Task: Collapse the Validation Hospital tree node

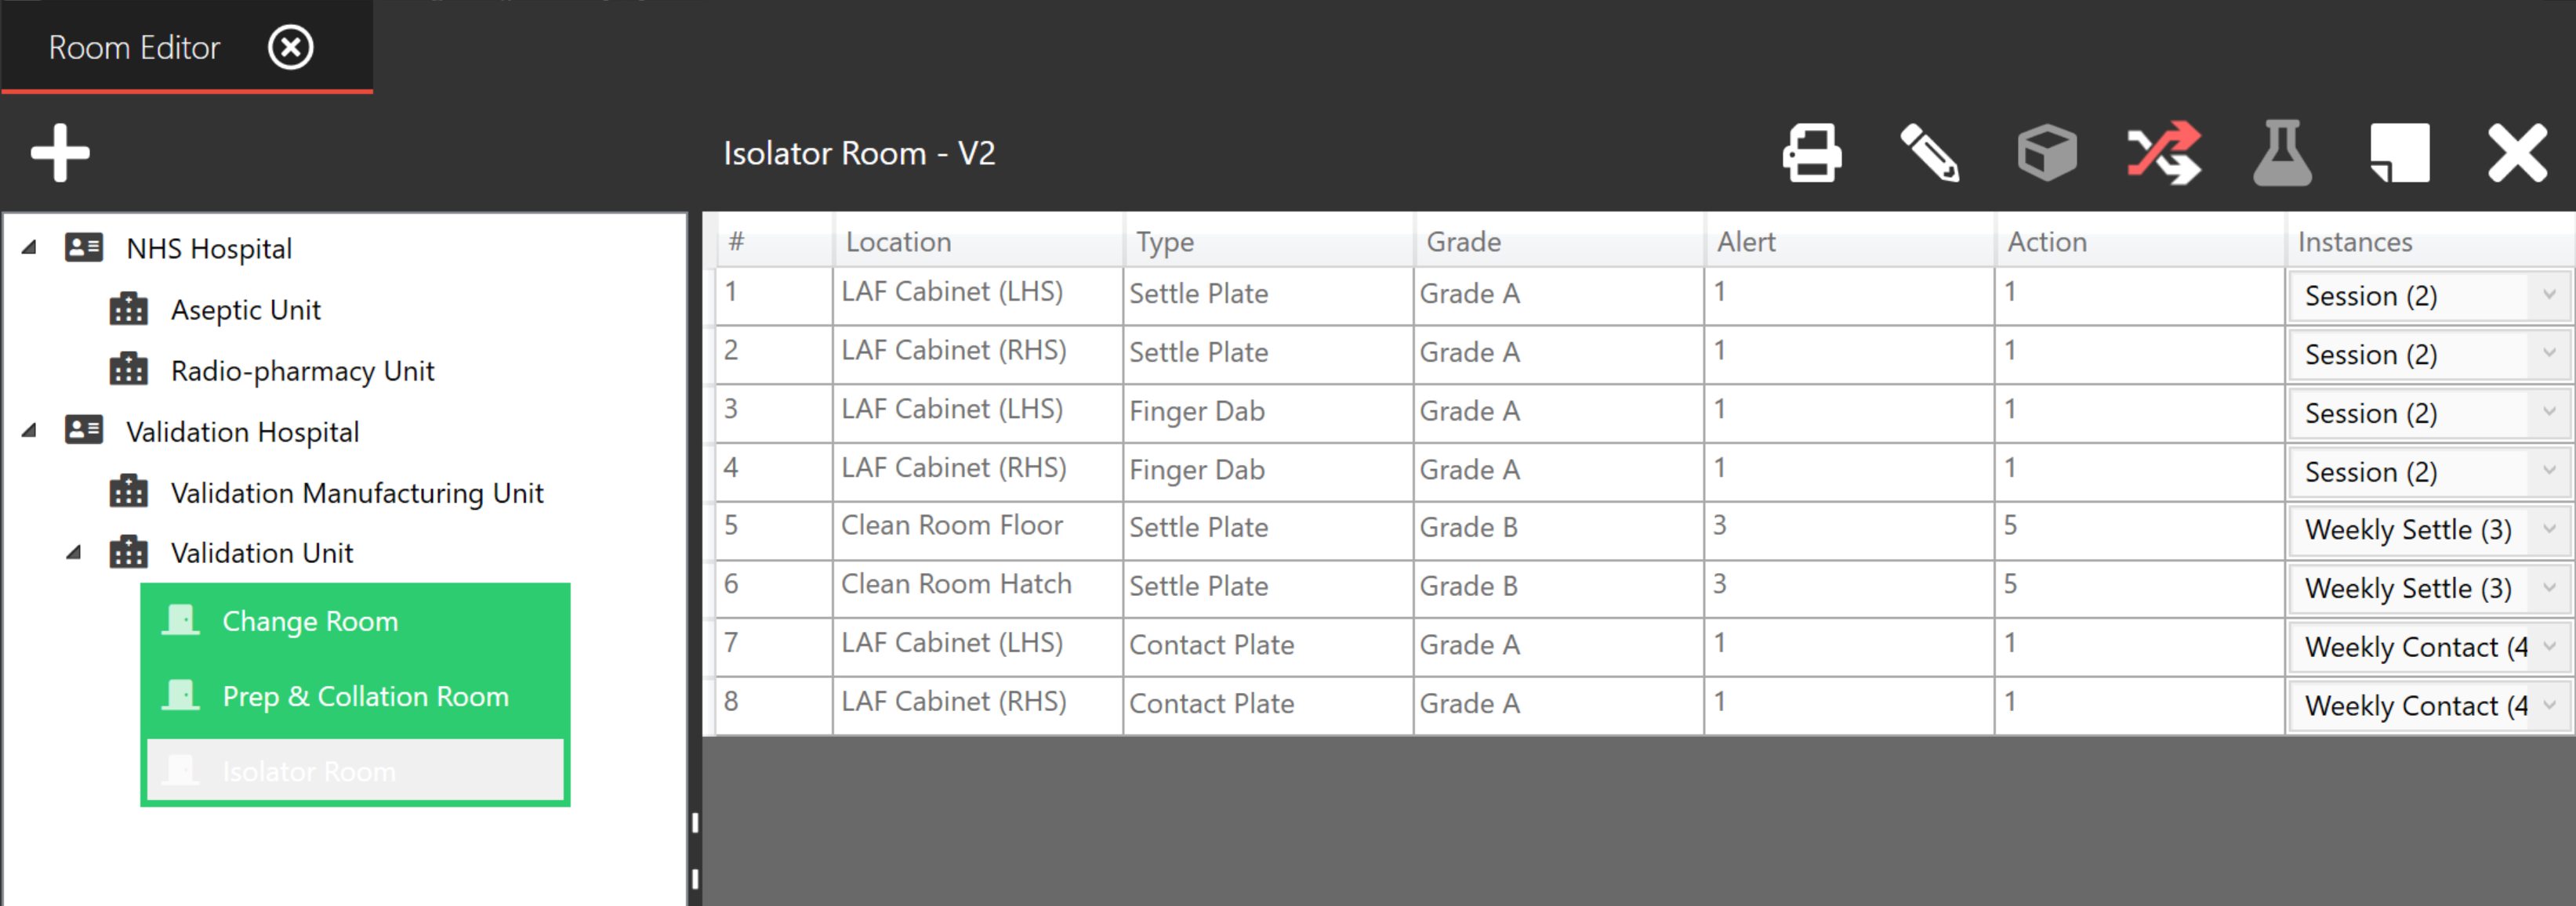Action: (30, 431)
